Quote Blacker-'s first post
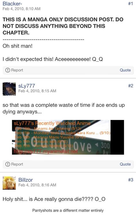The height and width of the screenshot is (218, 136). point(125,70)
